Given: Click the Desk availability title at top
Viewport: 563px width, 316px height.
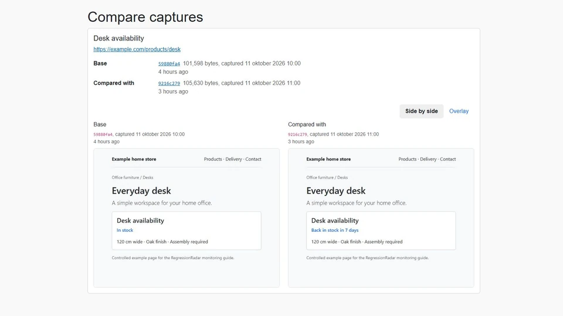Looking at the screenshot, I should pos(118,39).
